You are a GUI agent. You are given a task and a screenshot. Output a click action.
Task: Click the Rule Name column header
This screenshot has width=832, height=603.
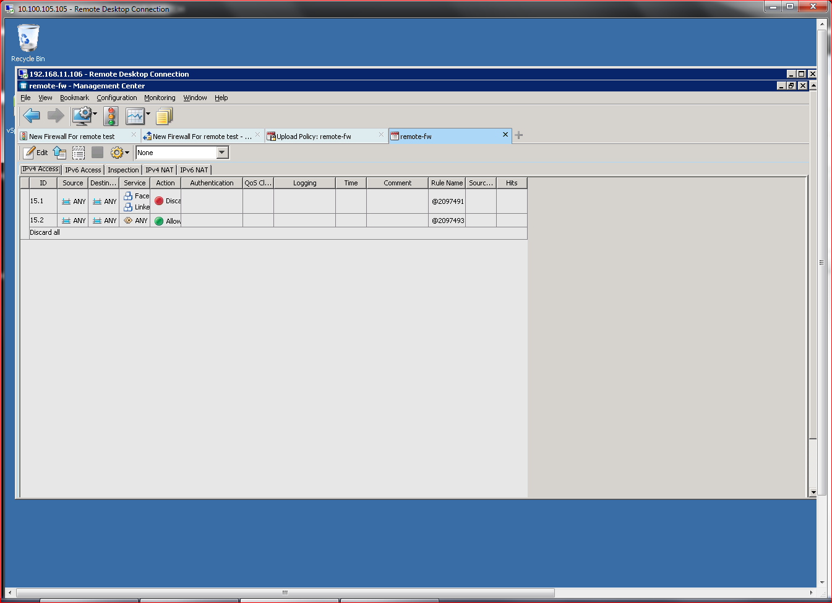click(x=447, y=183)
